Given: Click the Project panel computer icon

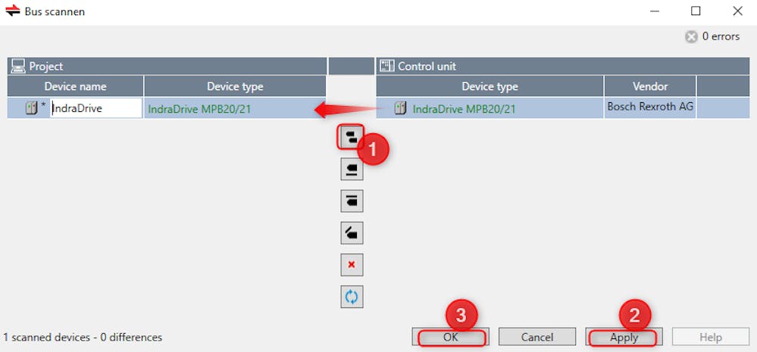Looking at the screenshot, I should [18, 66].
